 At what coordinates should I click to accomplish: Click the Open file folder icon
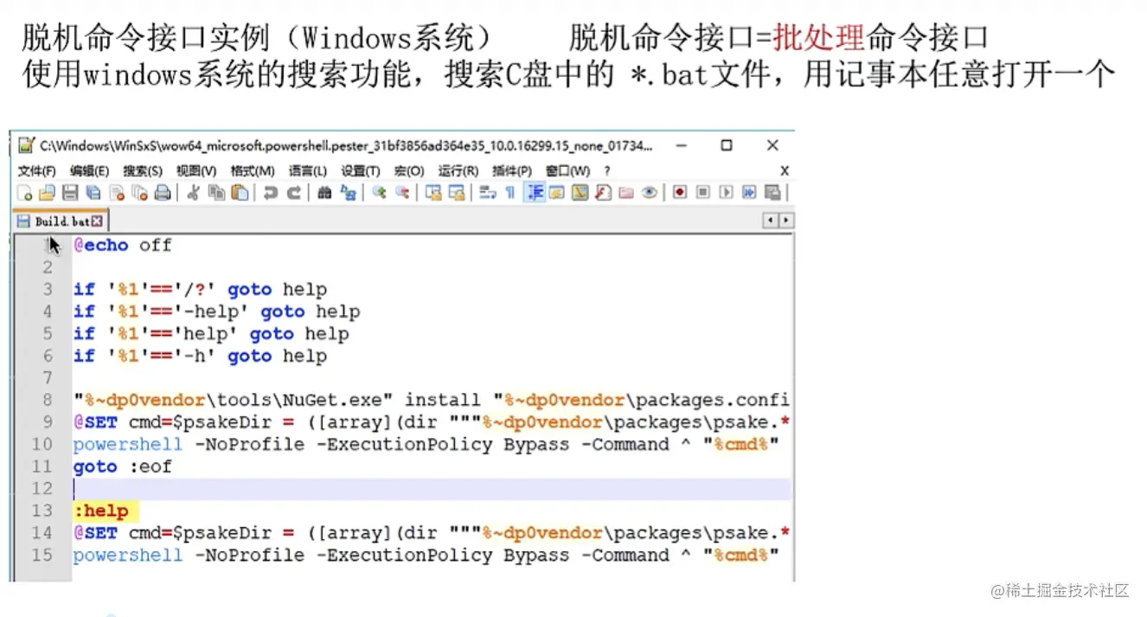[x=47, y=193]
